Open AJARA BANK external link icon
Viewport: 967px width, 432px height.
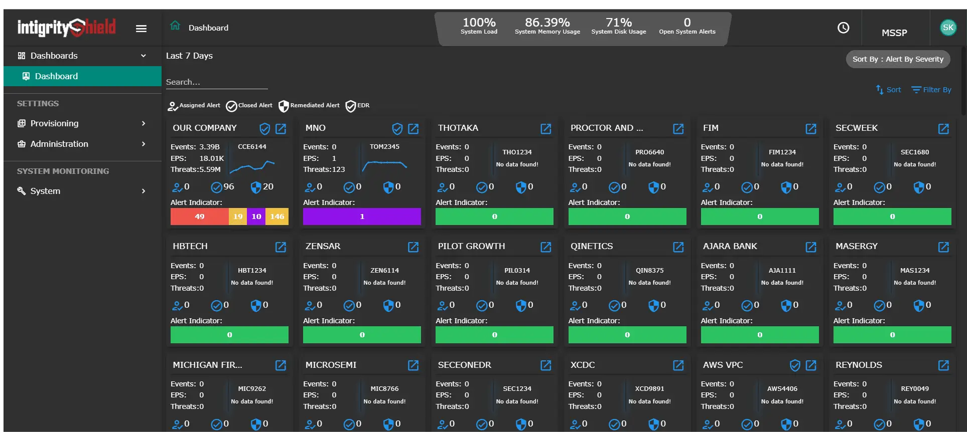coord(811,247)
